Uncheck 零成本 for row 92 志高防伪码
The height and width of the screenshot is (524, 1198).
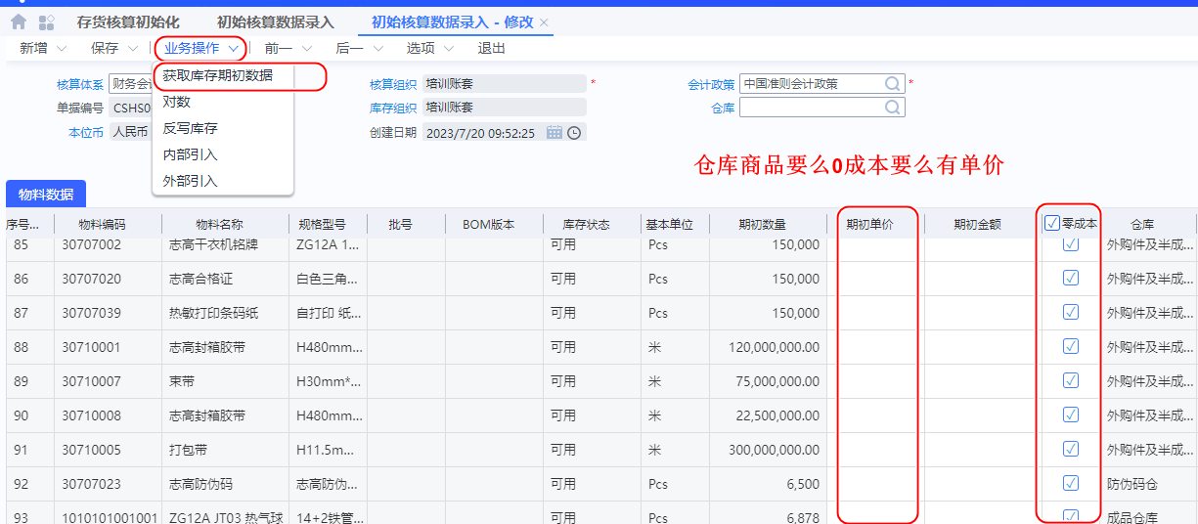pyautogui.click(x=1071, y=483)
